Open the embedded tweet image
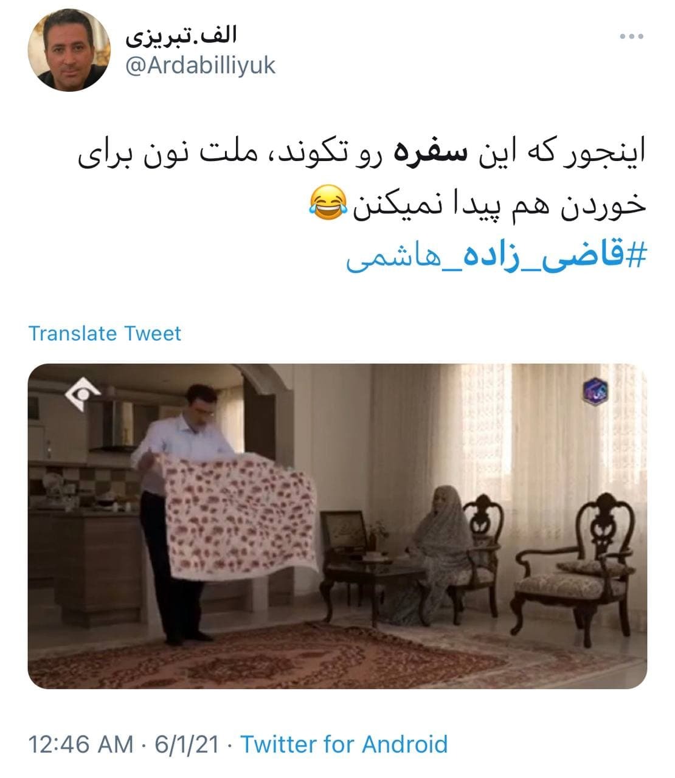Viewport: 675px width, 778px height. coord(337,526)
